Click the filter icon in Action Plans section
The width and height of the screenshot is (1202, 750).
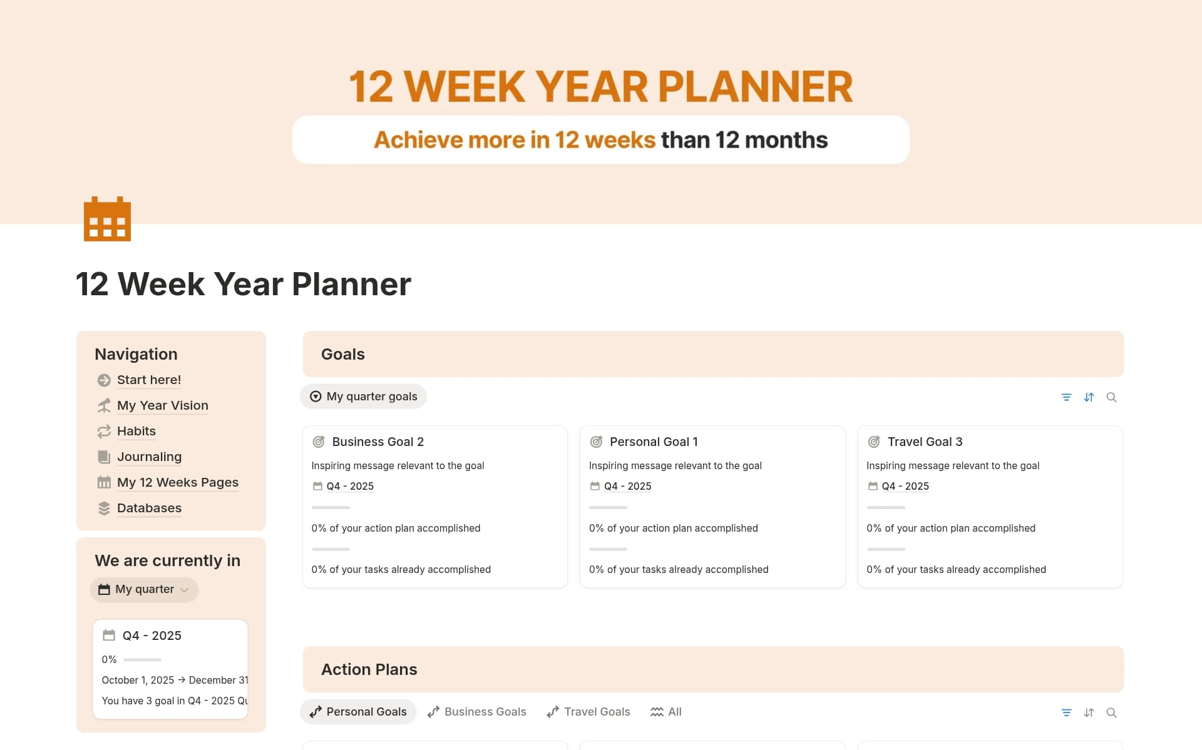(x=1067, y=712)
